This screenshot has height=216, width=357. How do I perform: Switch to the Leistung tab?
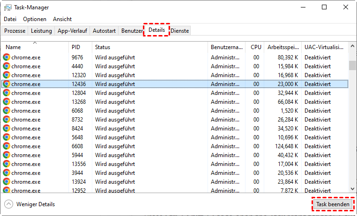[41, 31]
